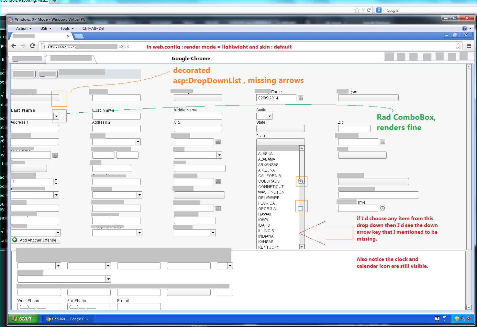Select ALABAMA in the State list
This screenshot has height=327, width=477.
tap(278, 159)
